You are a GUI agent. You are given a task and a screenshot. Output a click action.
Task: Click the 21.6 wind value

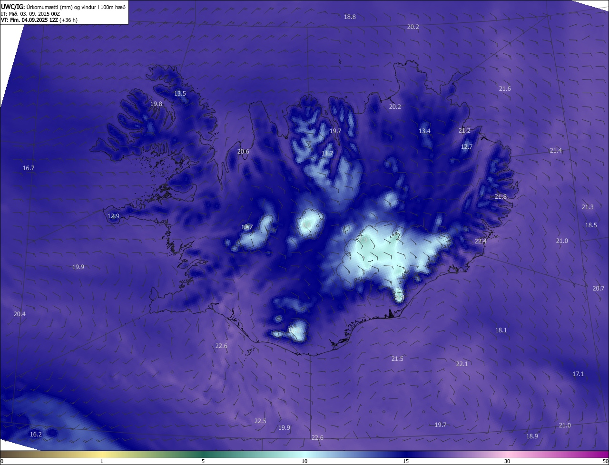click(x=505, y=88)
